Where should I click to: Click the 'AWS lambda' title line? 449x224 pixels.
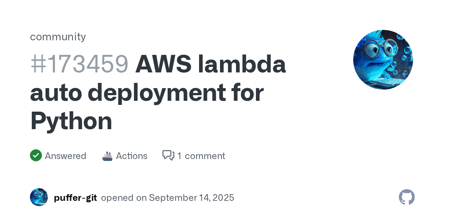point(211,64)
